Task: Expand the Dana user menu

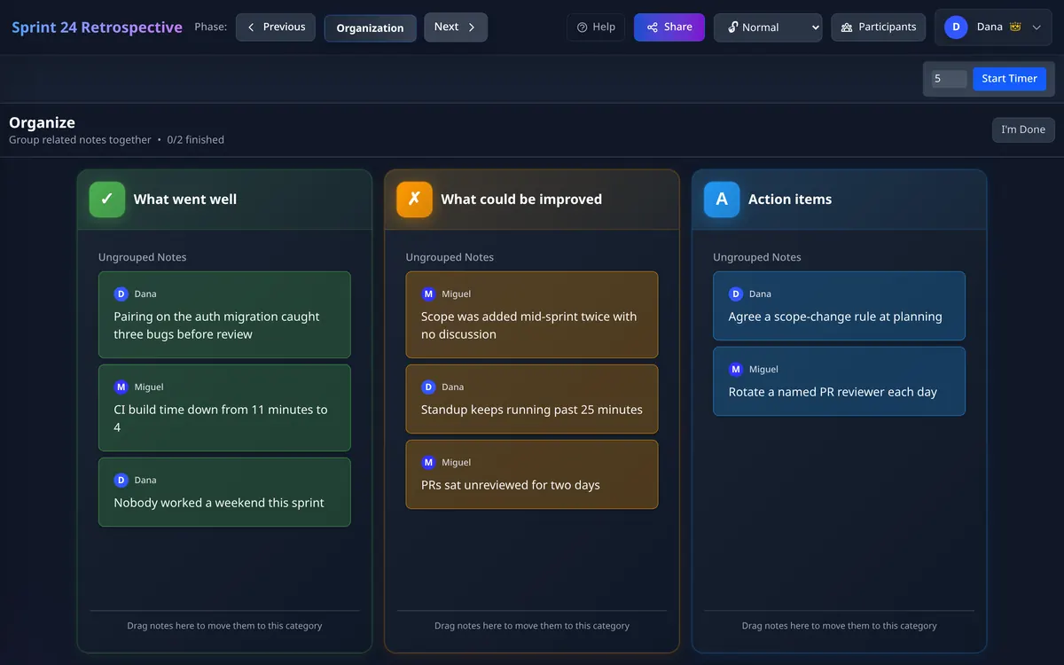Action: tap(993, 27)
